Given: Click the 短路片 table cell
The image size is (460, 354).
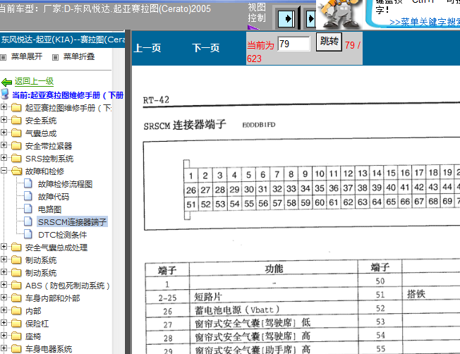Looking at the screenshot, I should point(274,296).
